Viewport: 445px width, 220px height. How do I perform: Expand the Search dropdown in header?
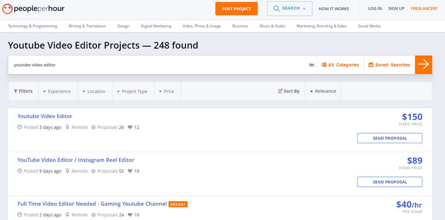tap(290, 8)
